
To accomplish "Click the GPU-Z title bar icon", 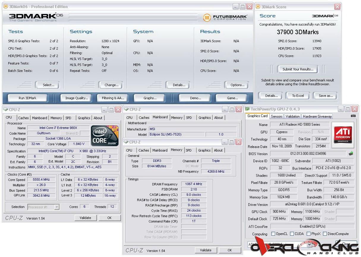I will click(x=247, y=109).
